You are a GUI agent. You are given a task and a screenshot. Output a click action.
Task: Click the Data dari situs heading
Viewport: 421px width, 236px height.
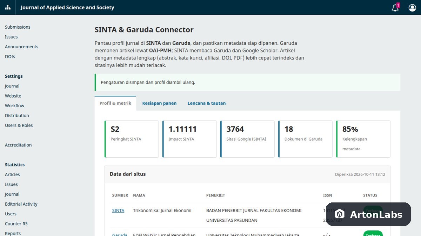pos(128,174)
